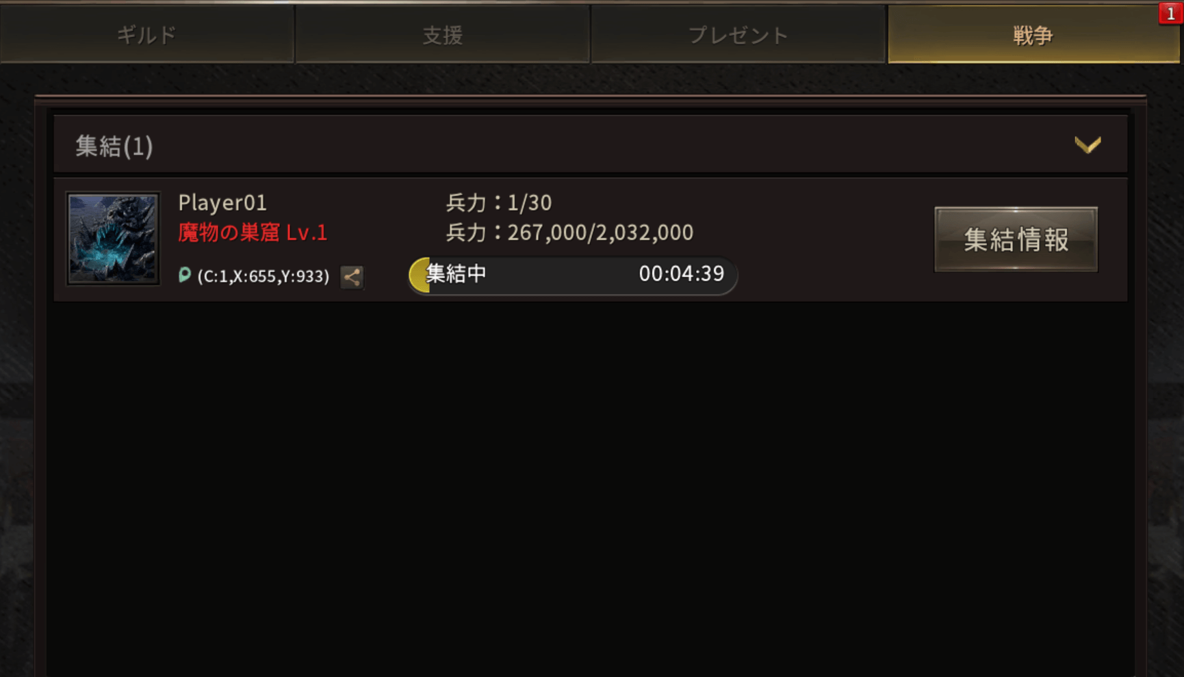Click the Player01 name label
The image size is (1184, 677).
coord(222,202)
